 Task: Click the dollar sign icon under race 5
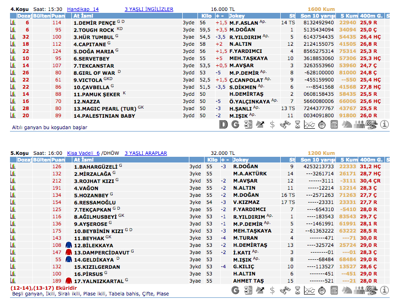point(272,290)
